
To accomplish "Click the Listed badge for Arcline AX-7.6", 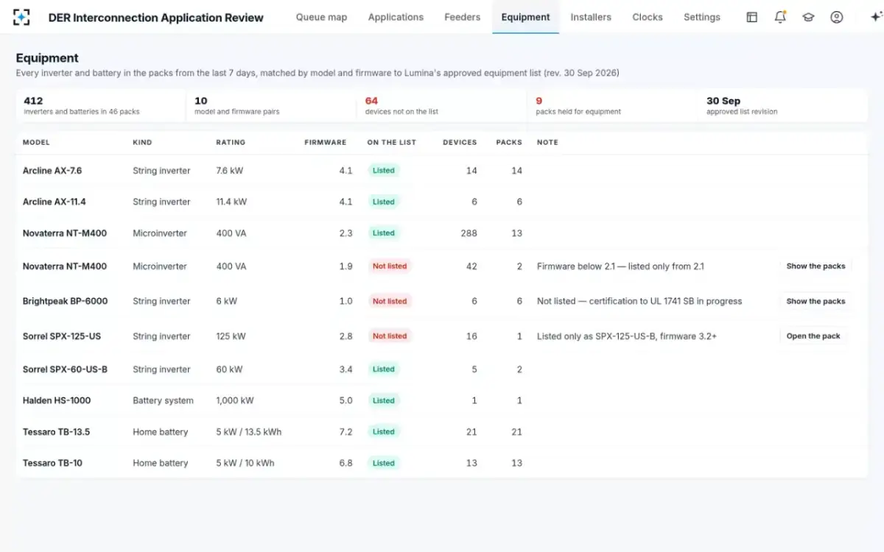I will 383,171.
